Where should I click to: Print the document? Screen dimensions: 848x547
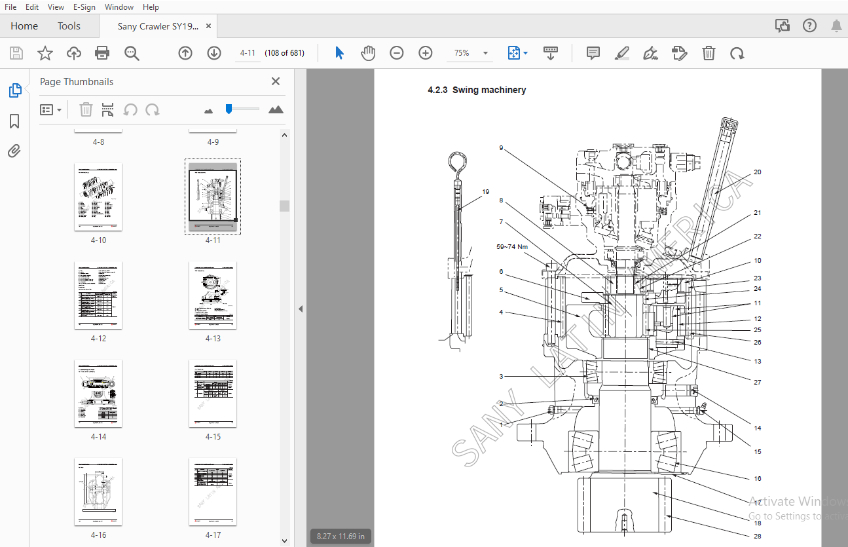(102, 53)
